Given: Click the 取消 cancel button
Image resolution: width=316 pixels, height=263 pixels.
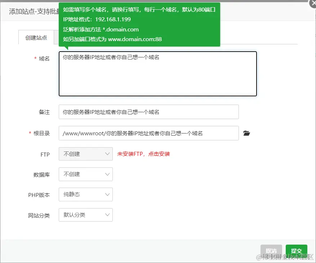Looking at the screenshot, I should (x=271, y=251).
